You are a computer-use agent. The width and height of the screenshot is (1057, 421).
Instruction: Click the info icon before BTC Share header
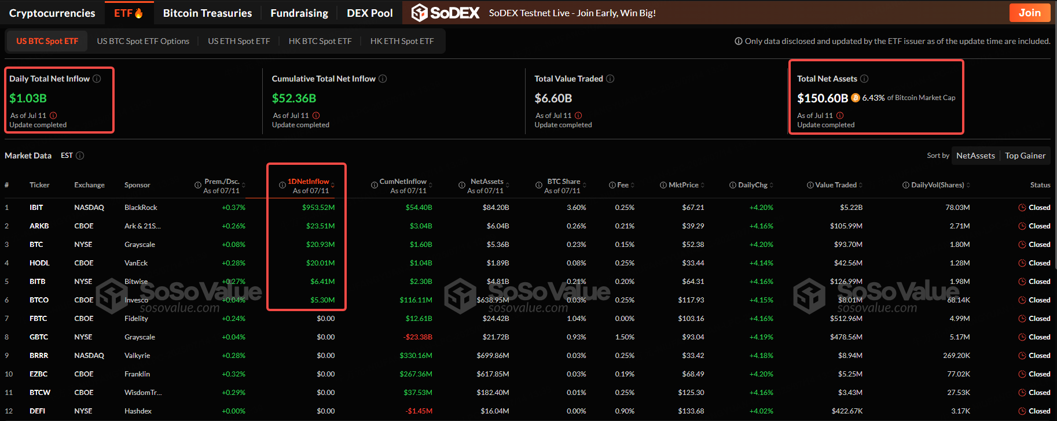pos(539,185)
